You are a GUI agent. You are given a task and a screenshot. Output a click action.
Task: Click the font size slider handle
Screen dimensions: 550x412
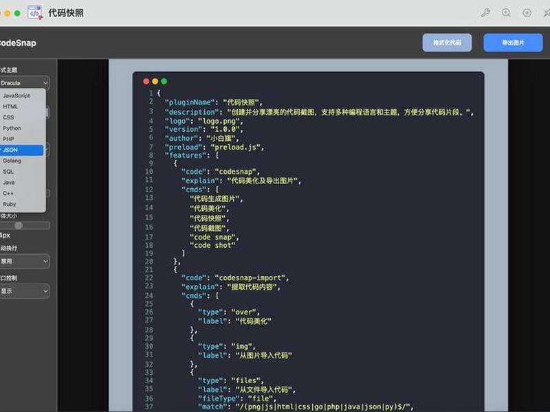click(19, 225)
